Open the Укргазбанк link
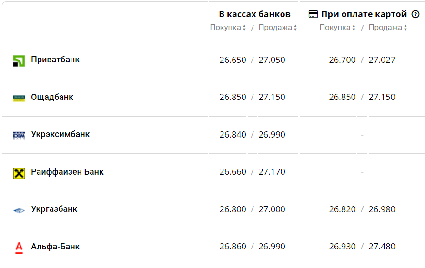The image size is (425, 268). (x=54, y=209)
